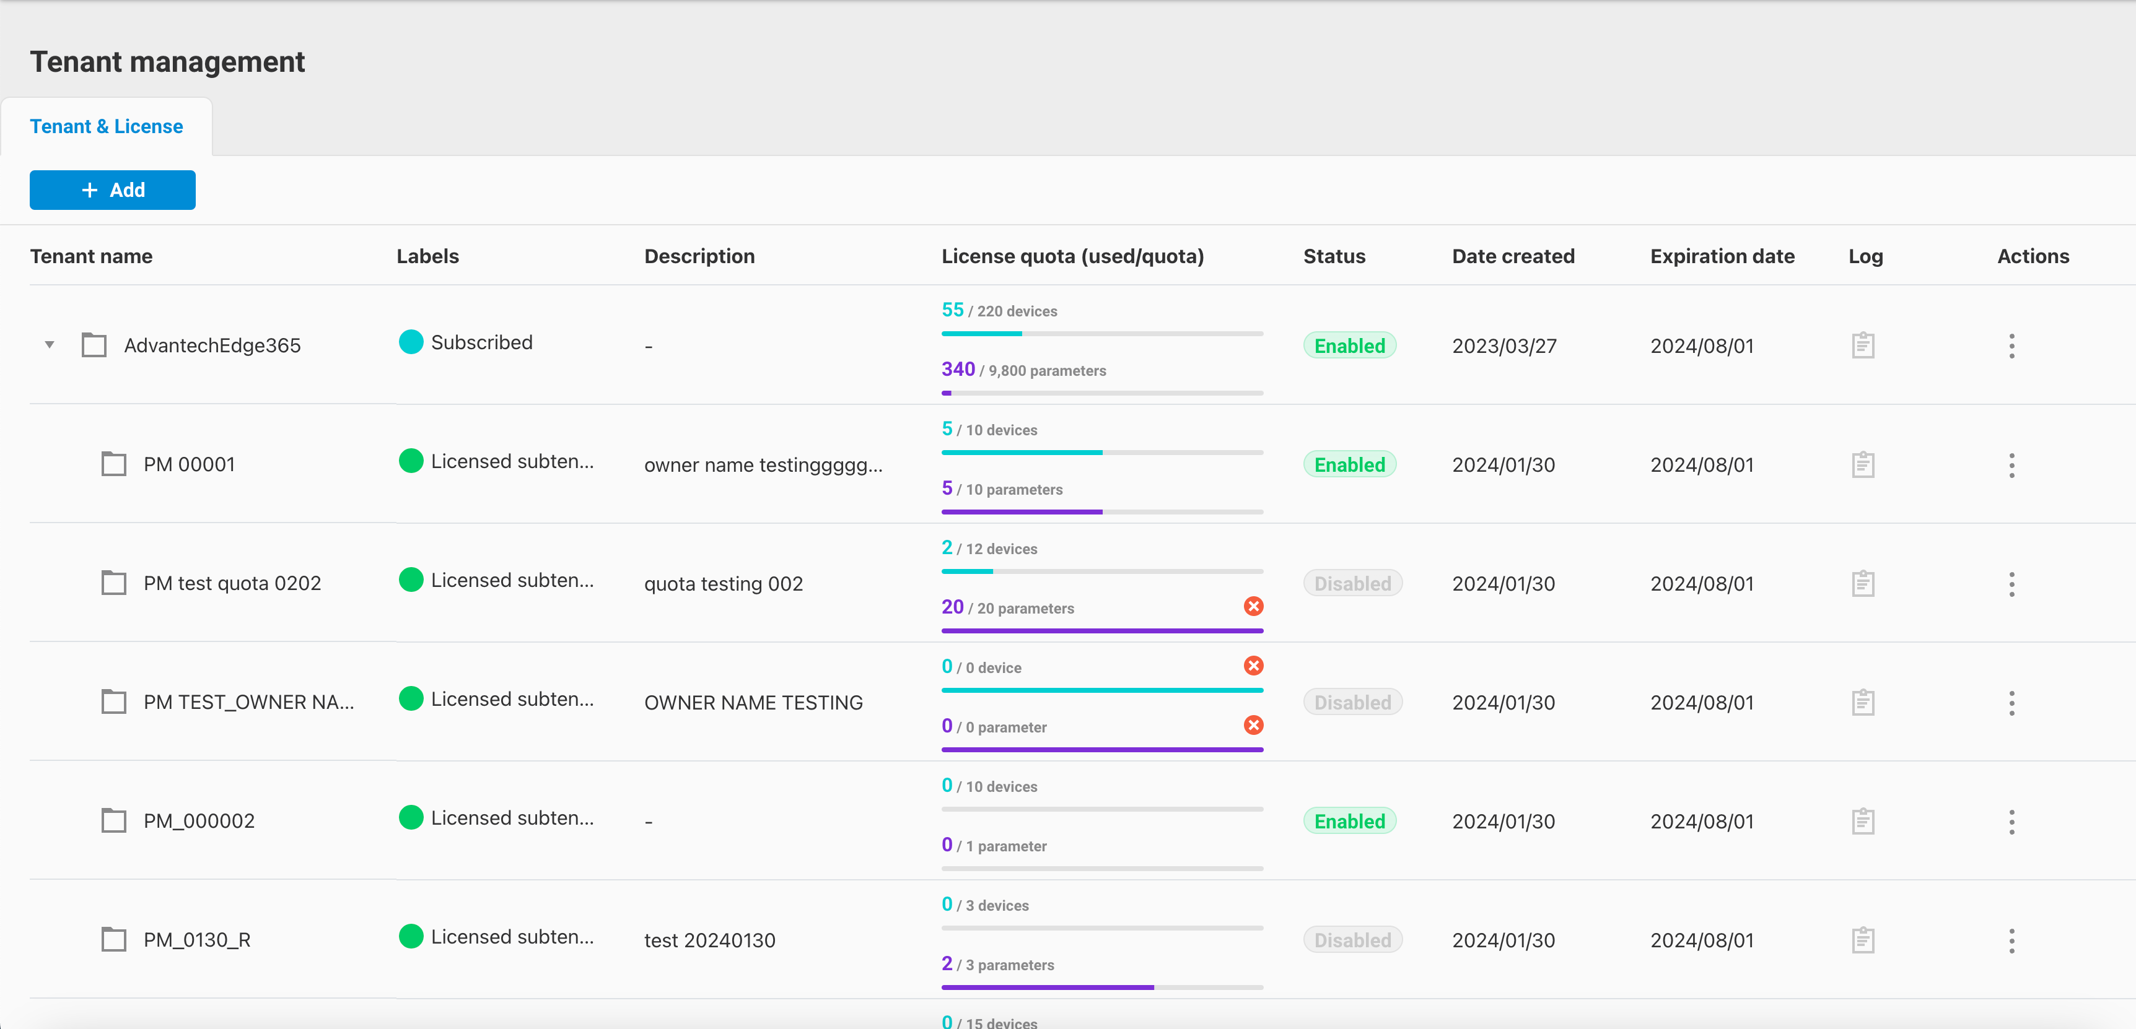Viewport: 2136px width, 1029px height.
Task: Collapse the AdvantechEdge365 tenant row
Action: (x=48, y=345)
